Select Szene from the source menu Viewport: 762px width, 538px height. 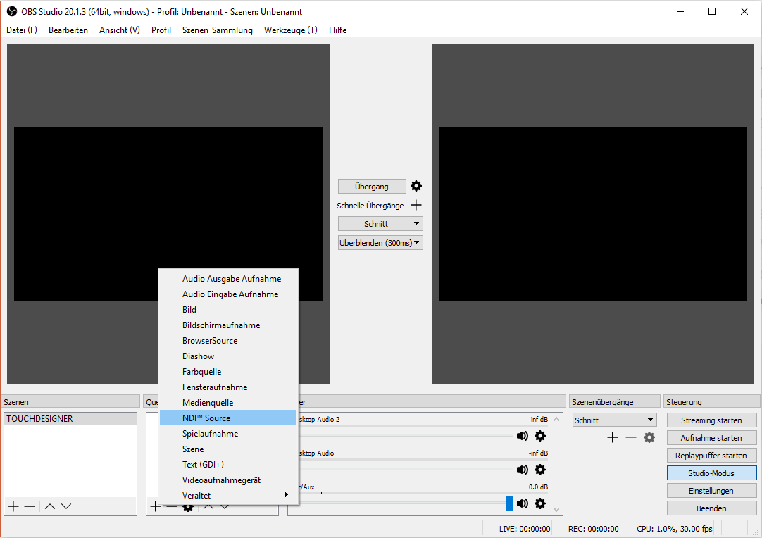227,449
